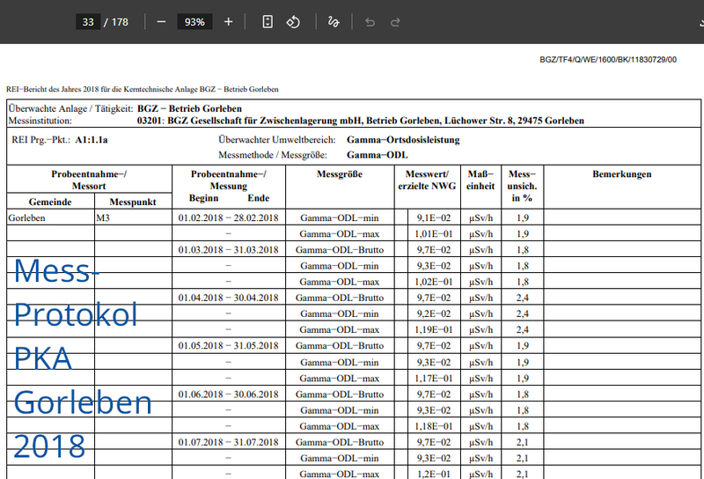Click the document reference BGZ/TF4/Q/WE/1600/BK/11830729/00
Screen dimensions: 704x479
click(607, 60)
